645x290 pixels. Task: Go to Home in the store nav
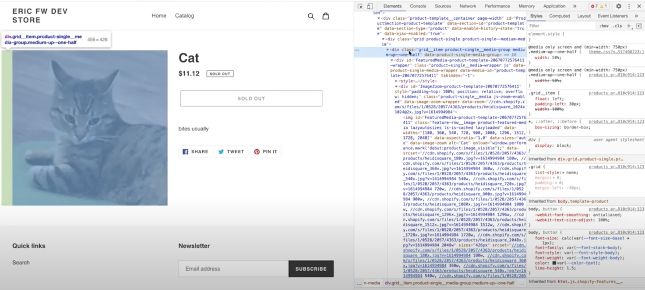point(159,16)
